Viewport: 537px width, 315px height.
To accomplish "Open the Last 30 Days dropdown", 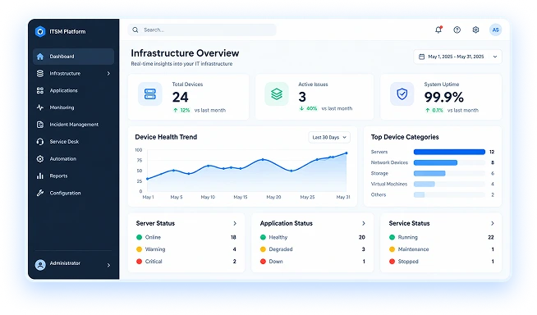I will pyautogui.click(x=329, y=137).
